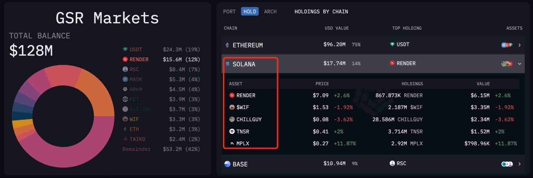The image size is (533, 178).
Task: Collapse the Solana chain row chevron
Action: (x=519, y=64)
